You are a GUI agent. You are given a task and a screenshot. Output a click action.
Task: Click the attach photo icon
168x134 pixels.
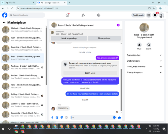click(57, 118)
